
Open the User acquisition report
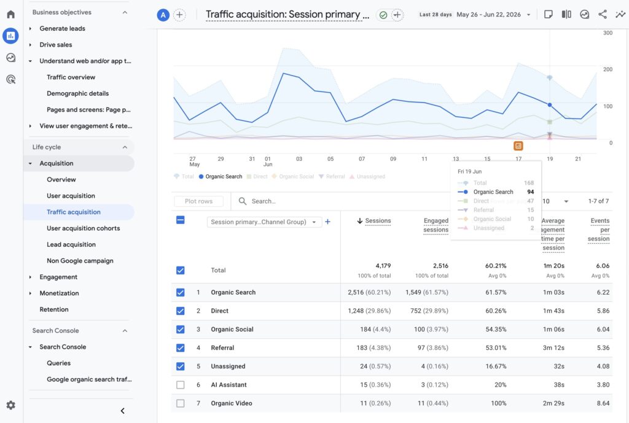(71, 196)
